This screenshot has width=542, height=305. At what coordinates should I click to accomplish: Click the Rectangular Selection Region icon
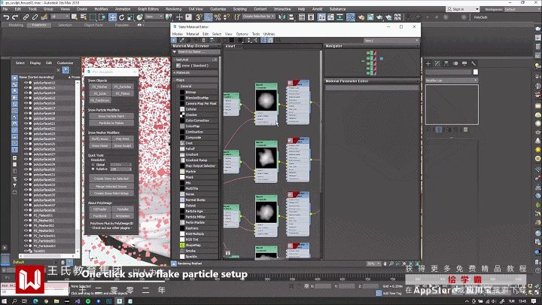93,17
